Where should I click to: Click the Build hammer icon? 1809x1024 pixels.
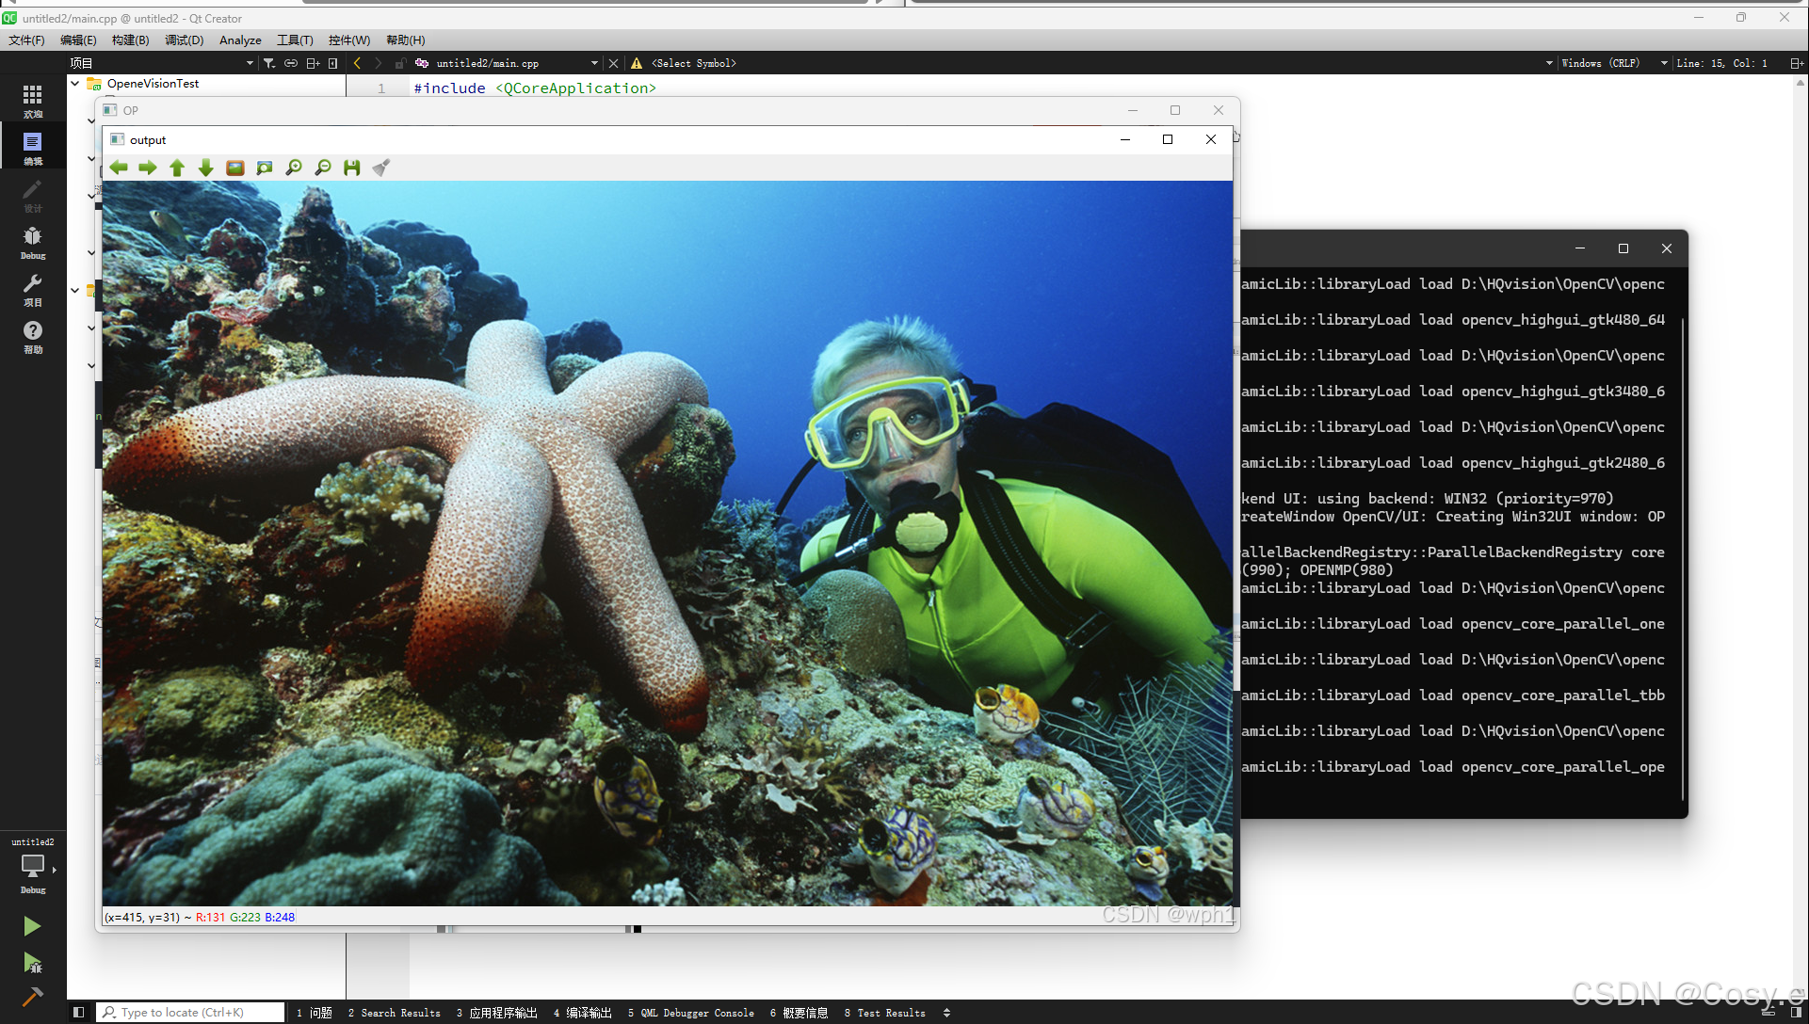point(32,997)
